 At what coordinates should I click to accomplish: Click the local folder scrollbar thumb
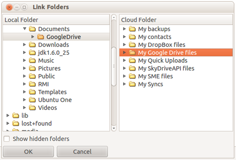(x=114, y=66)
